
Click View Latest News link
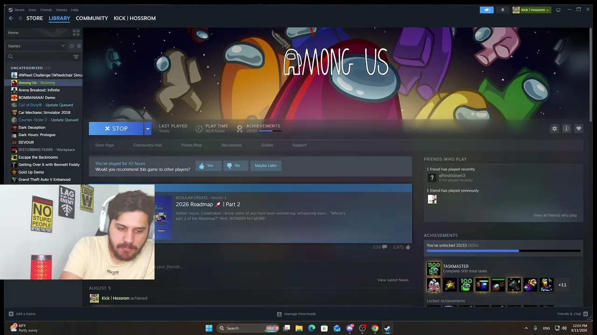coord(393,280)
